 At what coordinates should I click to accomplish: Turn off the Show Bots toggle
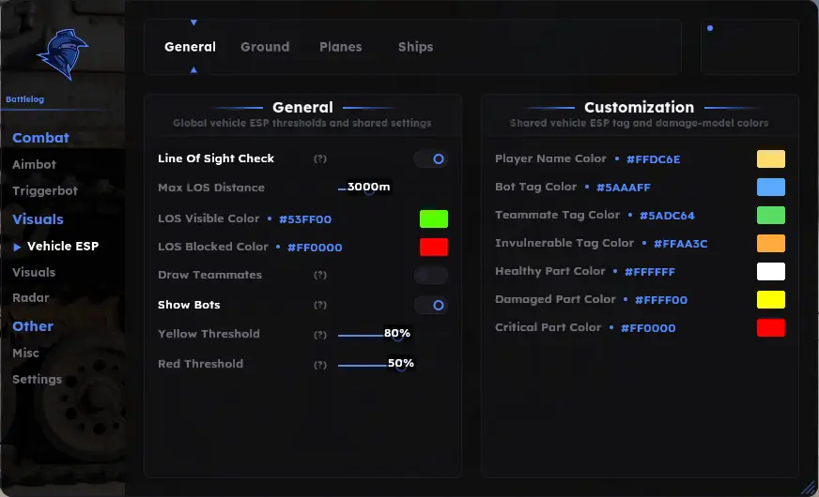[431, 305]
